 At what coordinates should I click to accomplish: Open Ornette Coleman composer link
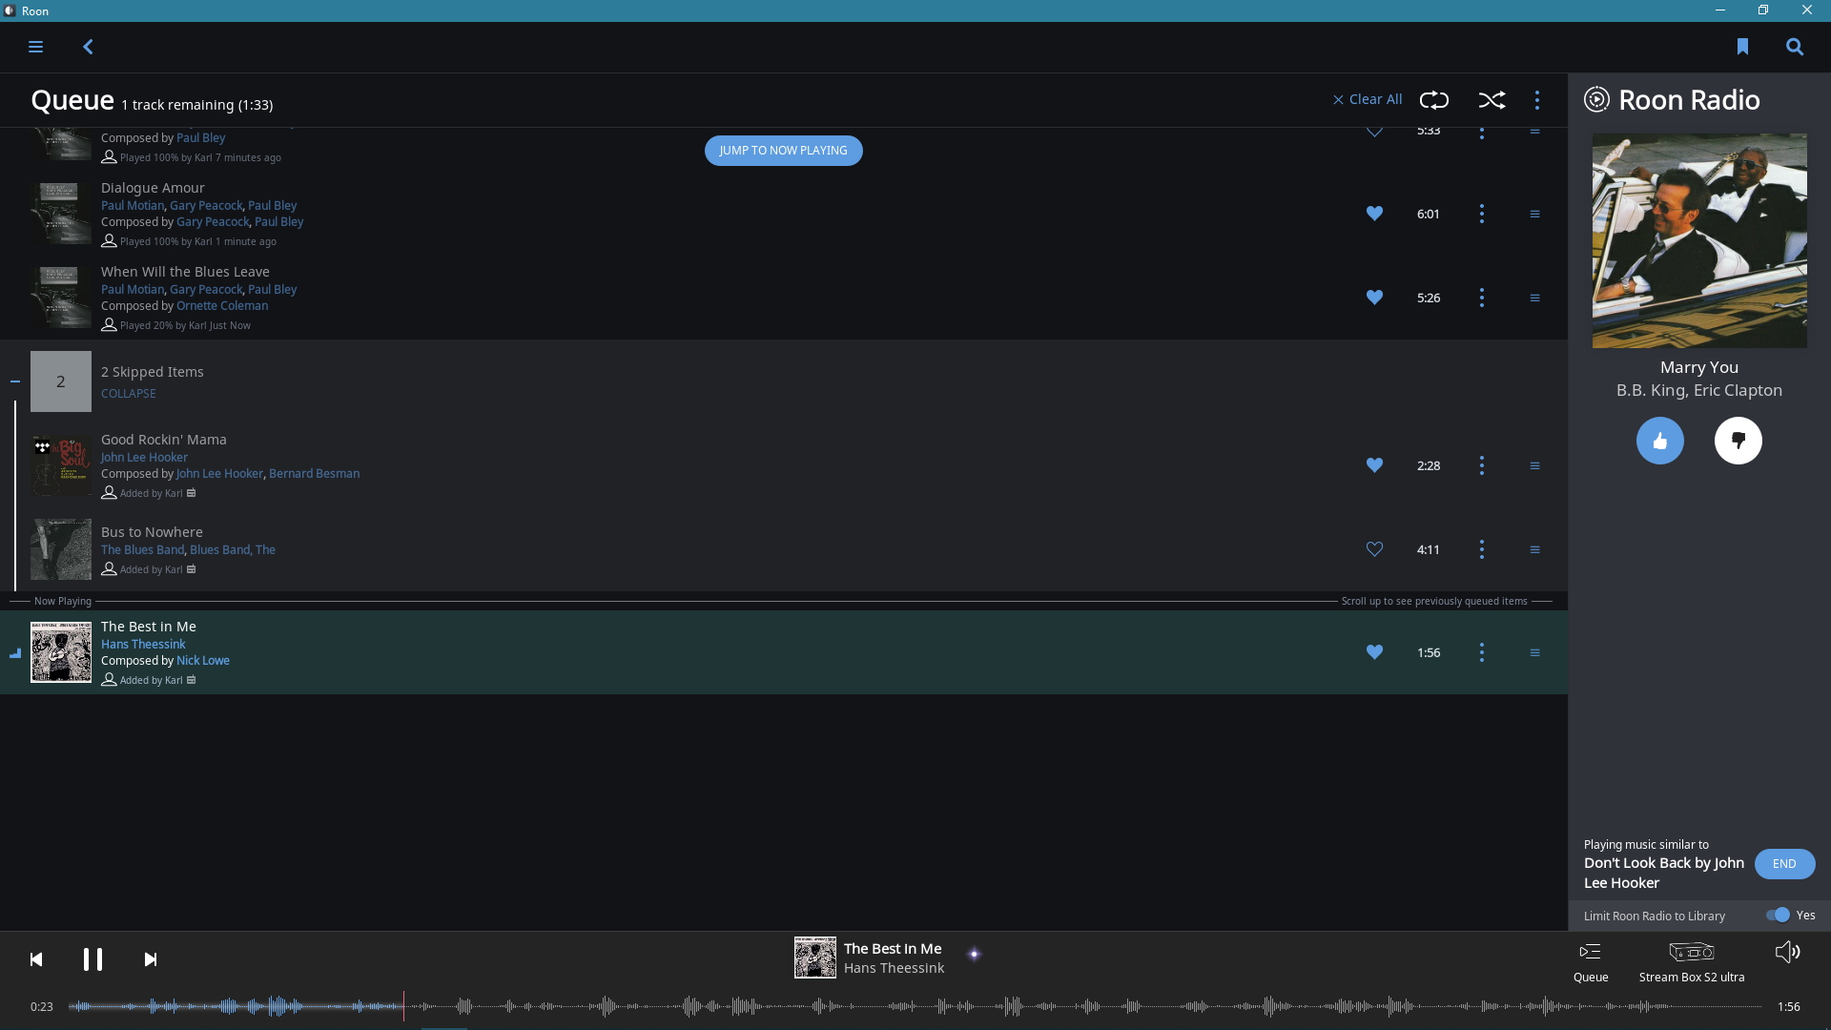(222, 305)
